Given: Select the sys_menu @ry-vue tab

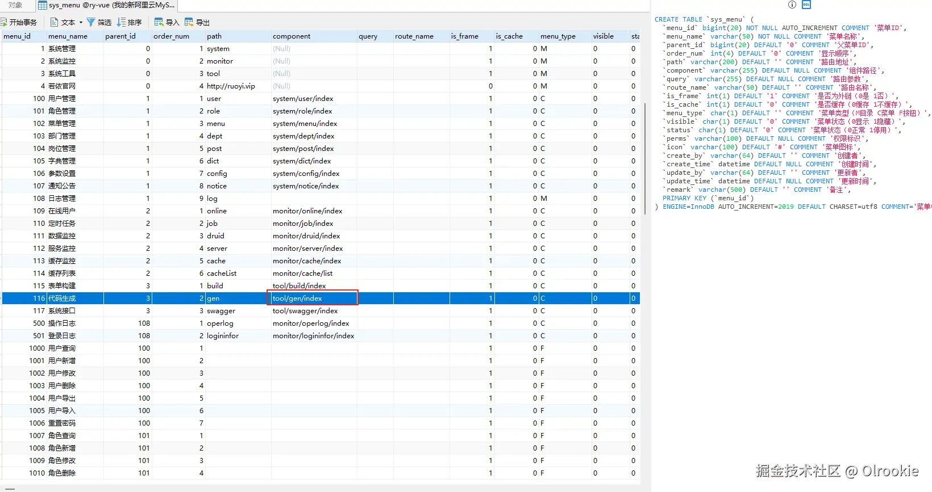Looking at the screenshot, I should coord(106,5).
